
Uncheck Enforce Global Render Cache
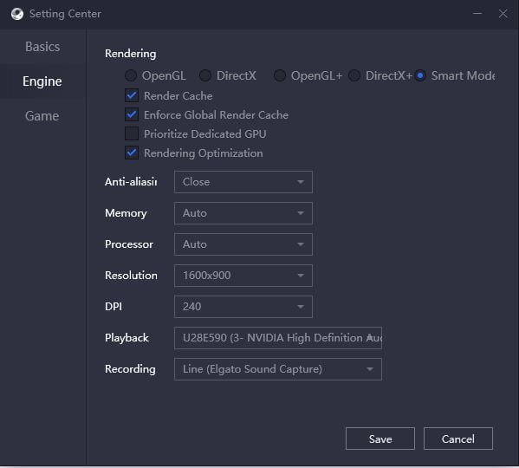click(132, 115)
